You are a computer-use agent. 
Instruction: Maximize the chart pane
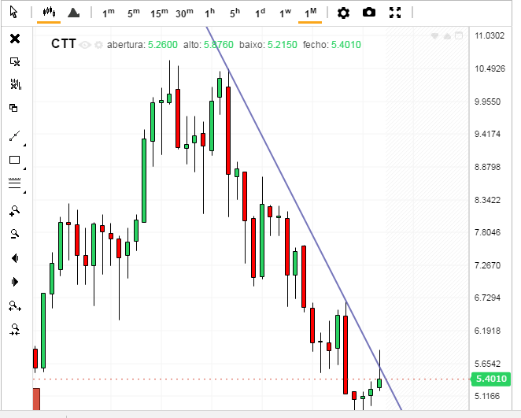pyautogui.click(x=459, y=35)
